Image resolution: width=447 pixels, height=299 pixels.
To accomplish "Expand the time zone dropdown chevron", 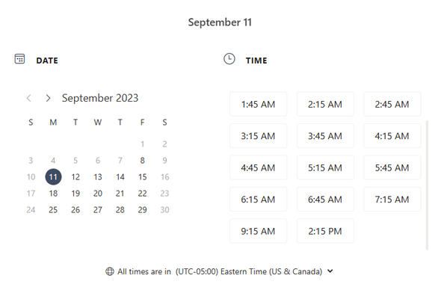I will 330,271.
